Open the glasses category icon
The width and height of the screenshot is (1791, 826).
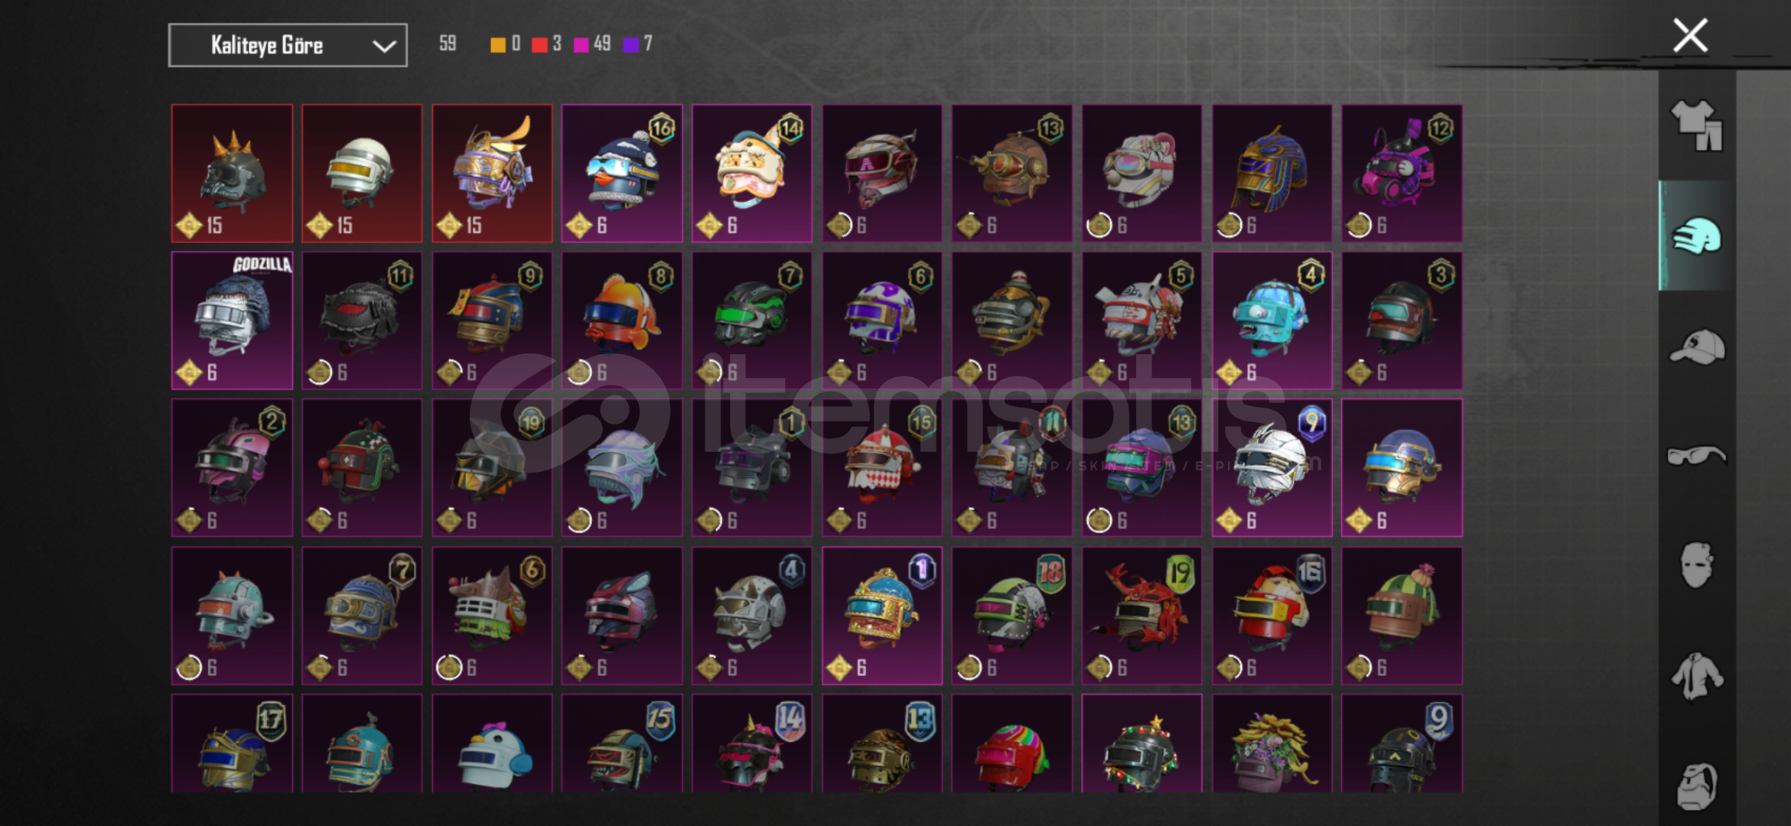(x=1696, y=456)
